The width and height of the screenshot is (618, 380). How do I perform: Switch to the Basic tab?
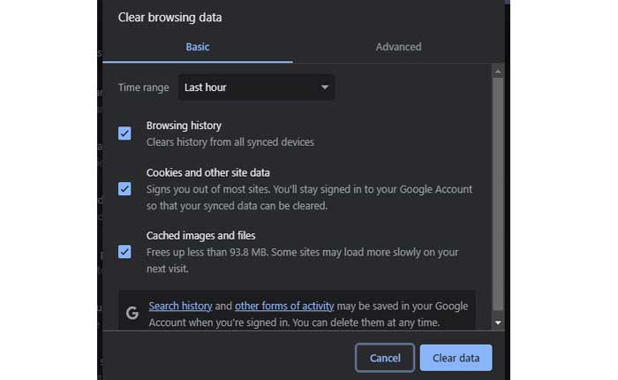(197, 47)
